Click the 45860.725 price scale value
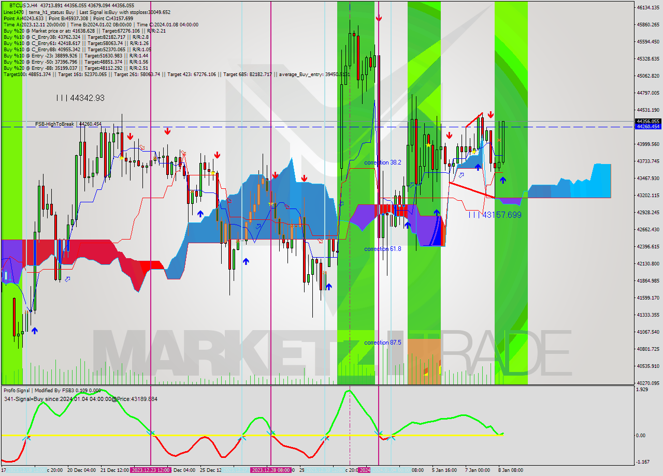 (648, 24)
